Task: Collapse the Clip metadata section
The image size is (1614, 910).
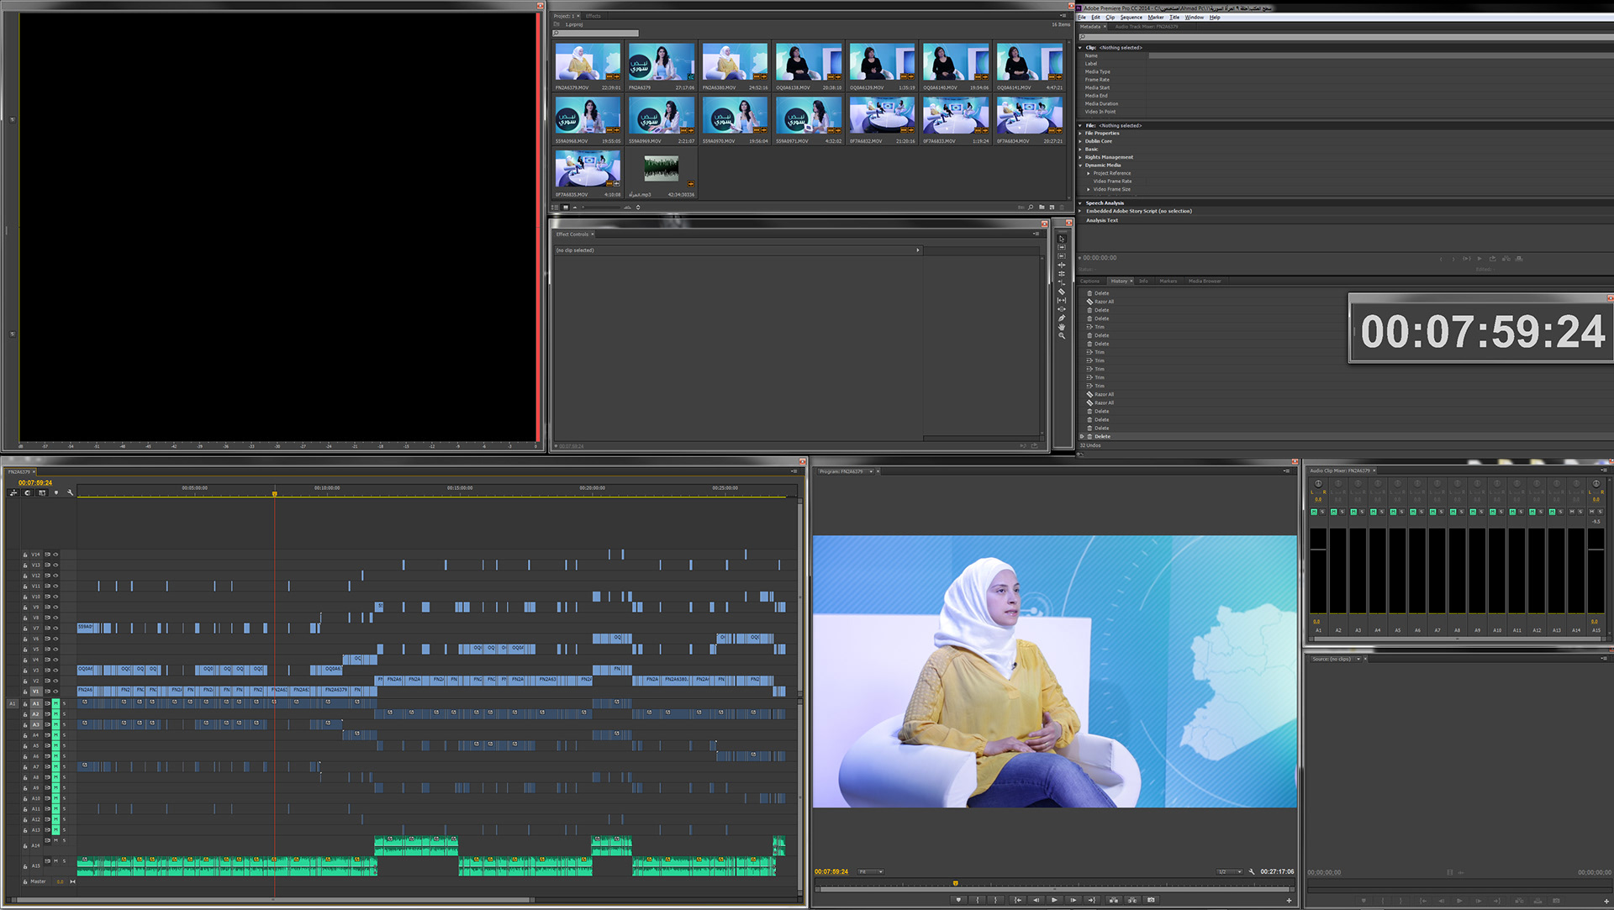Action: tap(1080, 48)
